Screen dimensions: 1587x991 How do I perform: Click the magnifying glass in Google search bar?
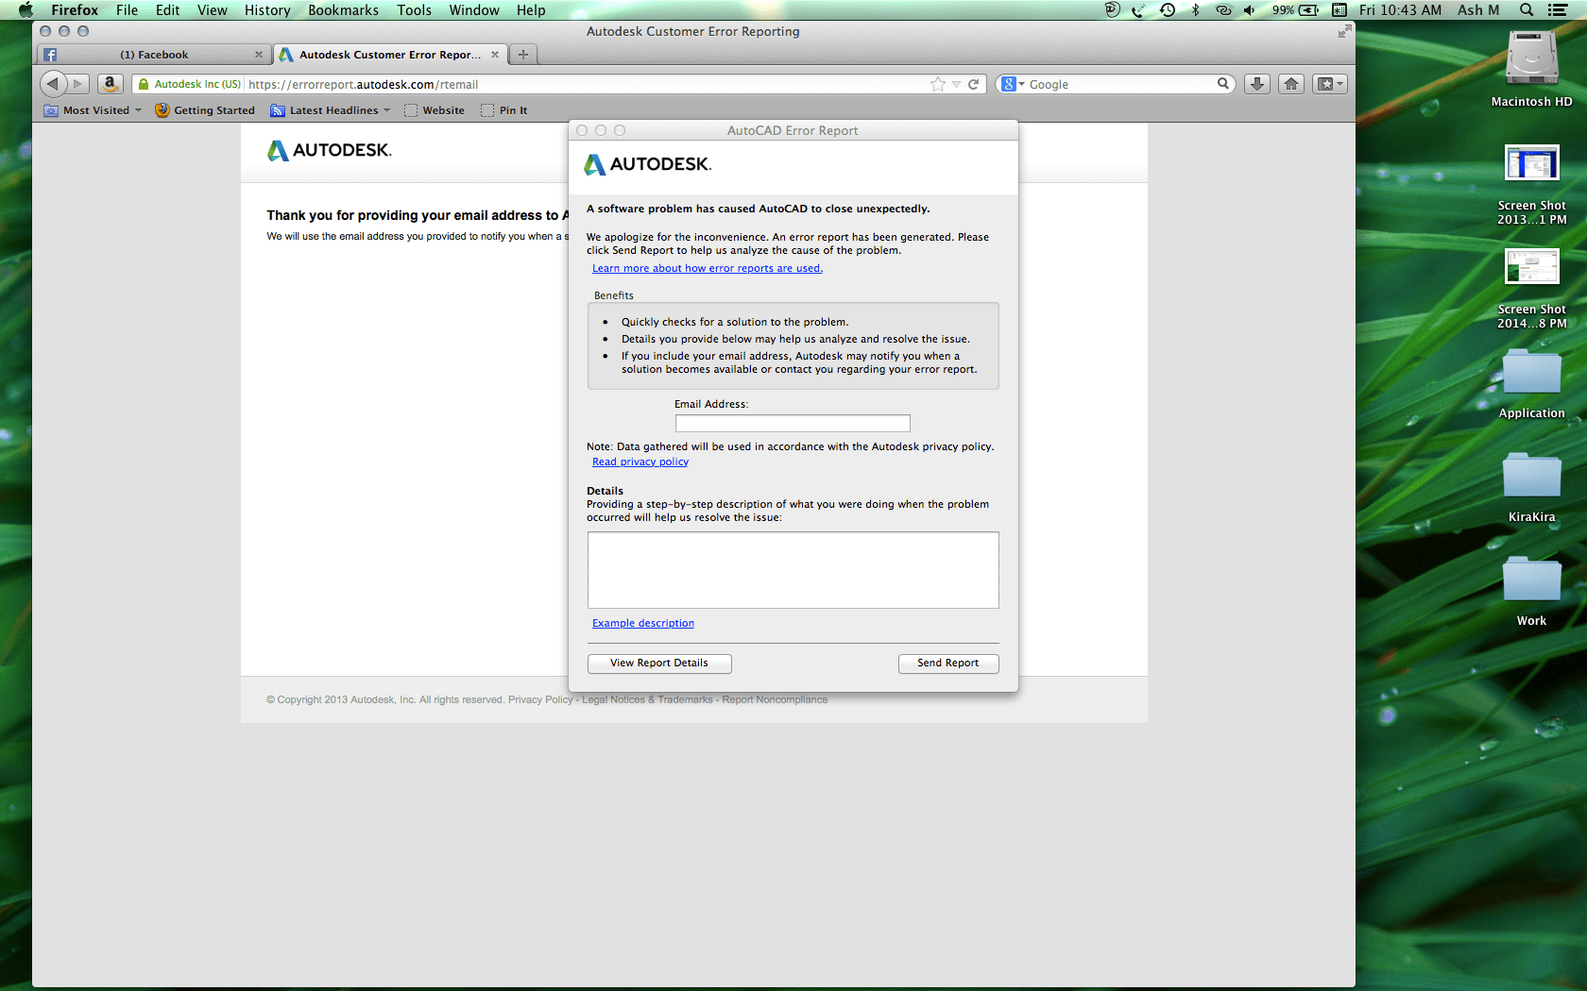coord(1222,83)
